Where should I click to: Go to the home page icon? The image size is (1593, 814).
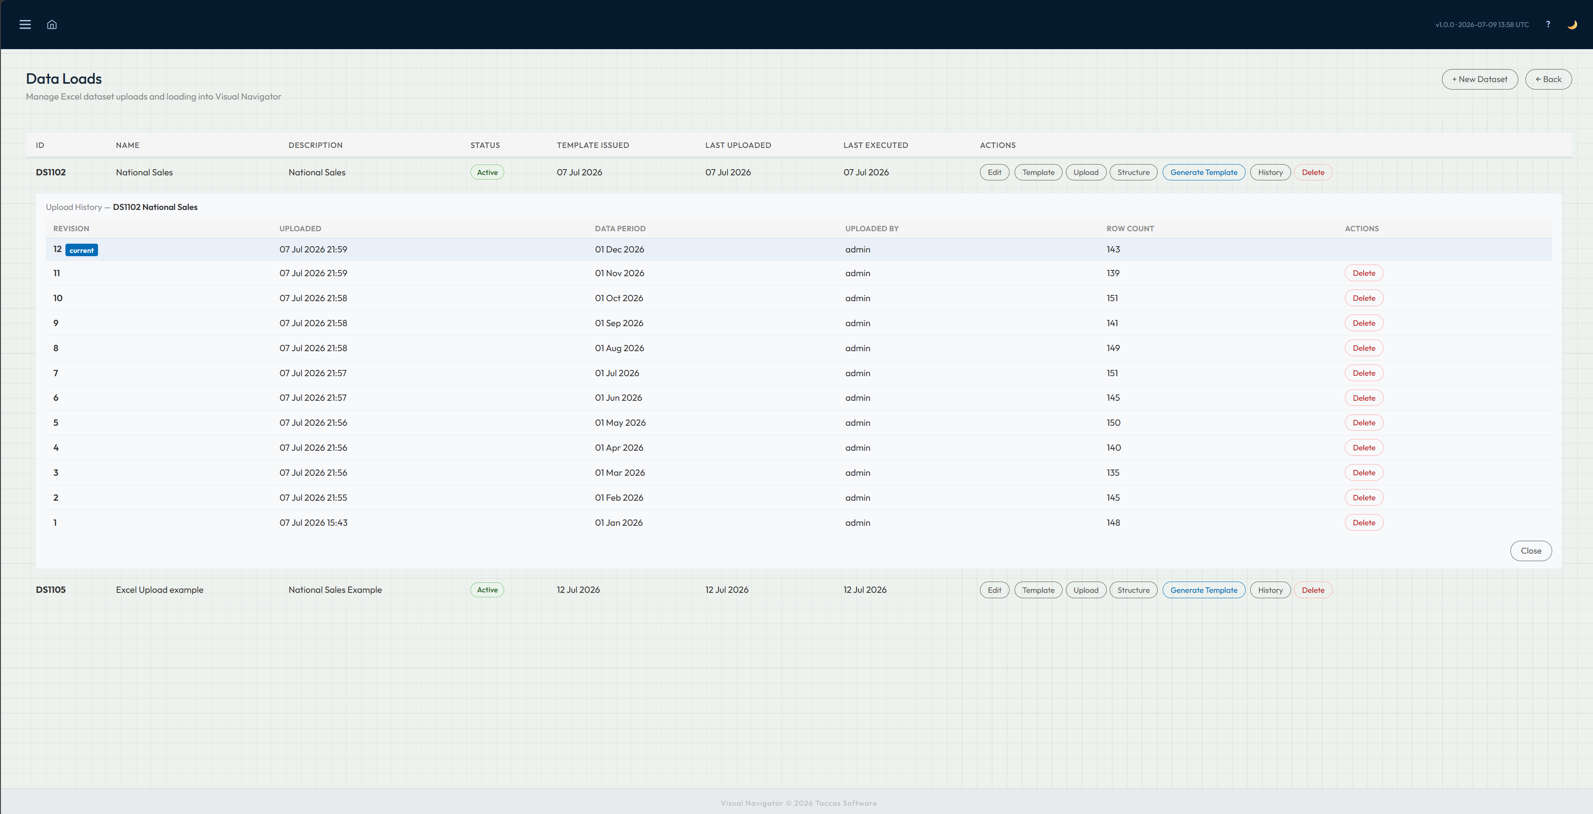click(x=52, y=25)
